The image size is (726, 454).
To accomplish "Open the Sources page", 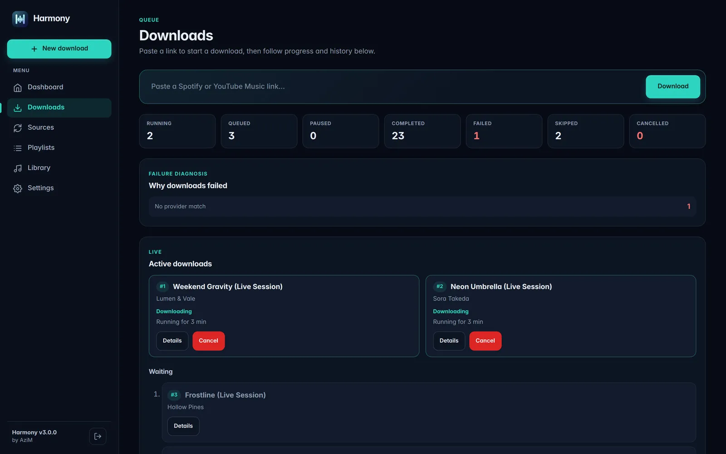I will tap(59, 128).
